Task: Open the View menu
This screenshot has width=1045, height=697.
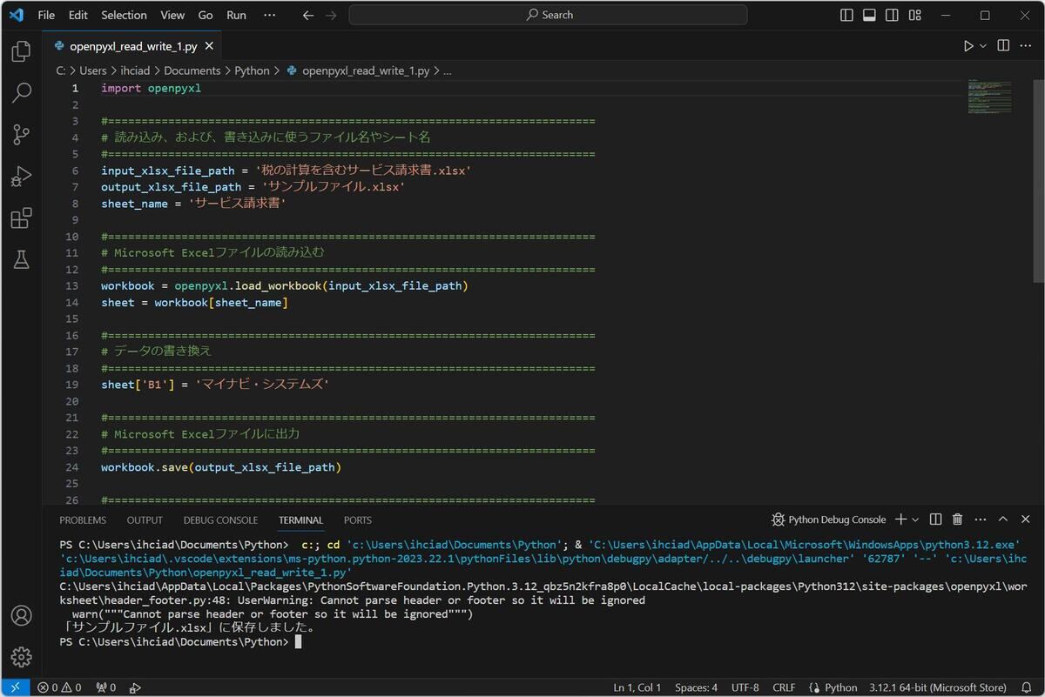Action: (172, 15)
